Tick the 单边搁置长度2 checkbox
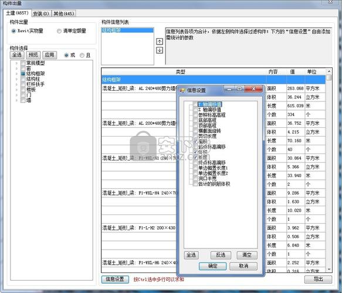The image size is (342, 293). click(195, 173)
